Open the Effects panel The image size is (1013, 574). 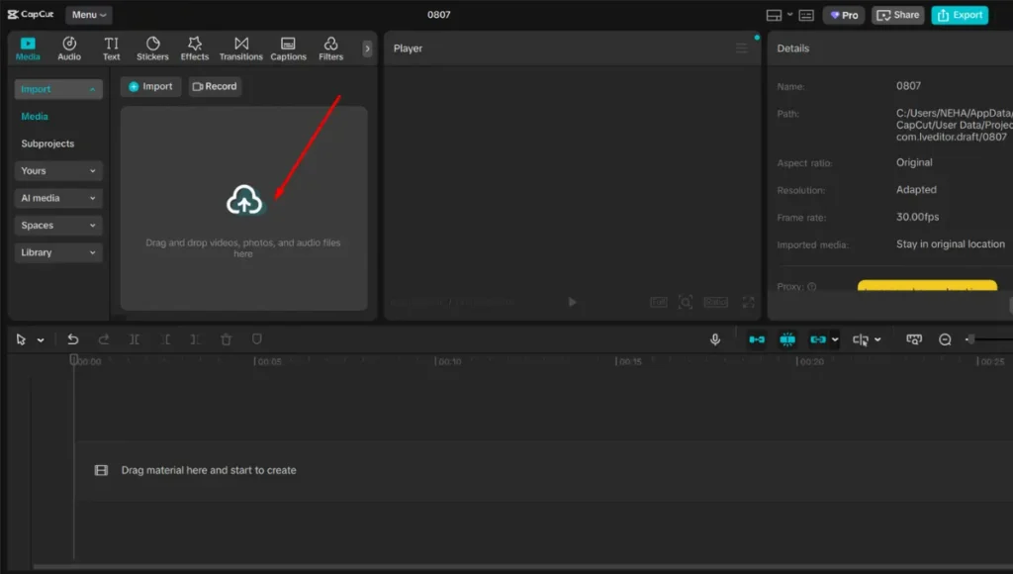[195, 48]
